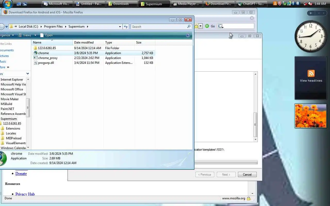330x206 pixels.
Task: Click Cancel in the installer dialog
Action: [247, 175]
